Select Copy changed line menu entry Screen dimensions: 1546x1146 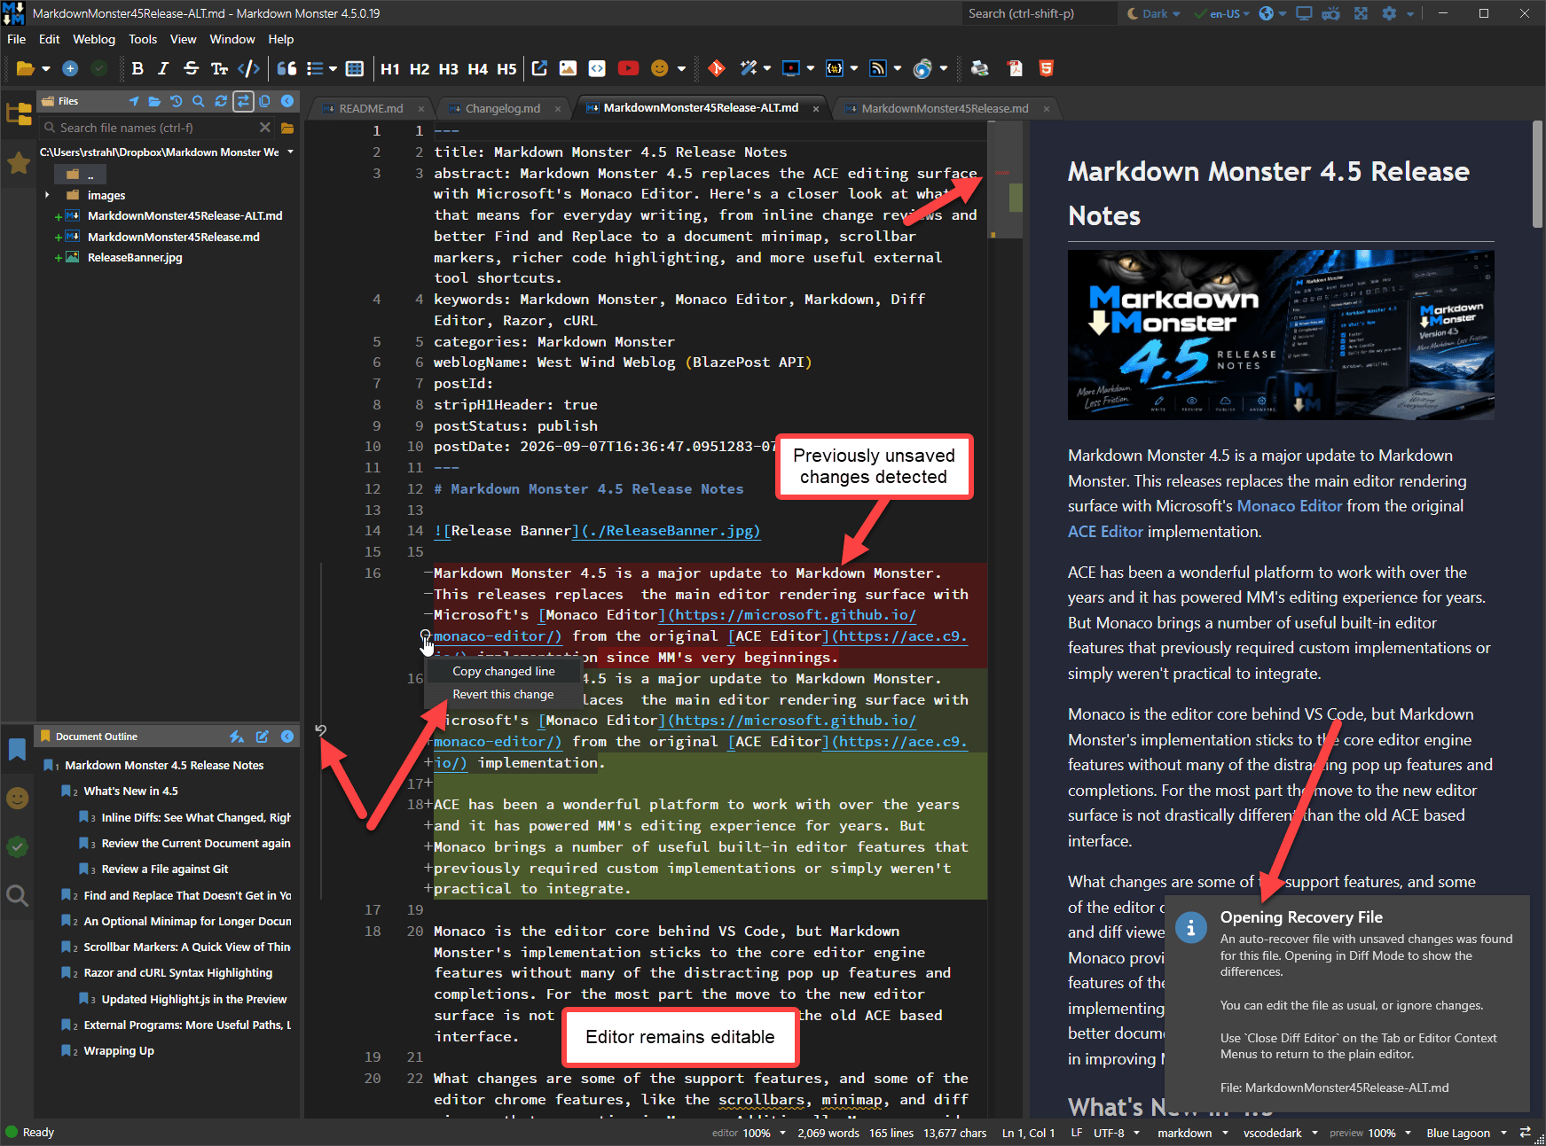click(504, 672)
